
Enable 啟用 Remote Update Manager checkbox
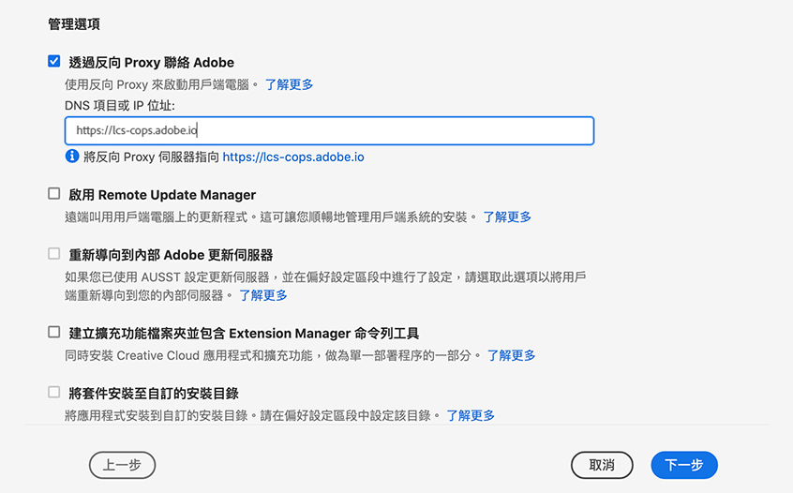(53, 194)
